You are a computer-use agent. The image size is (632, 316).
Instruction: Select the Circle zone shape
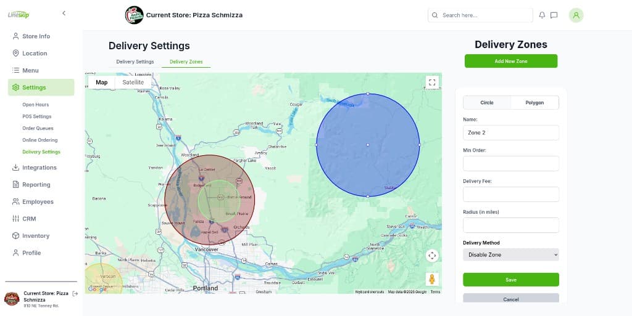[487, 102]
